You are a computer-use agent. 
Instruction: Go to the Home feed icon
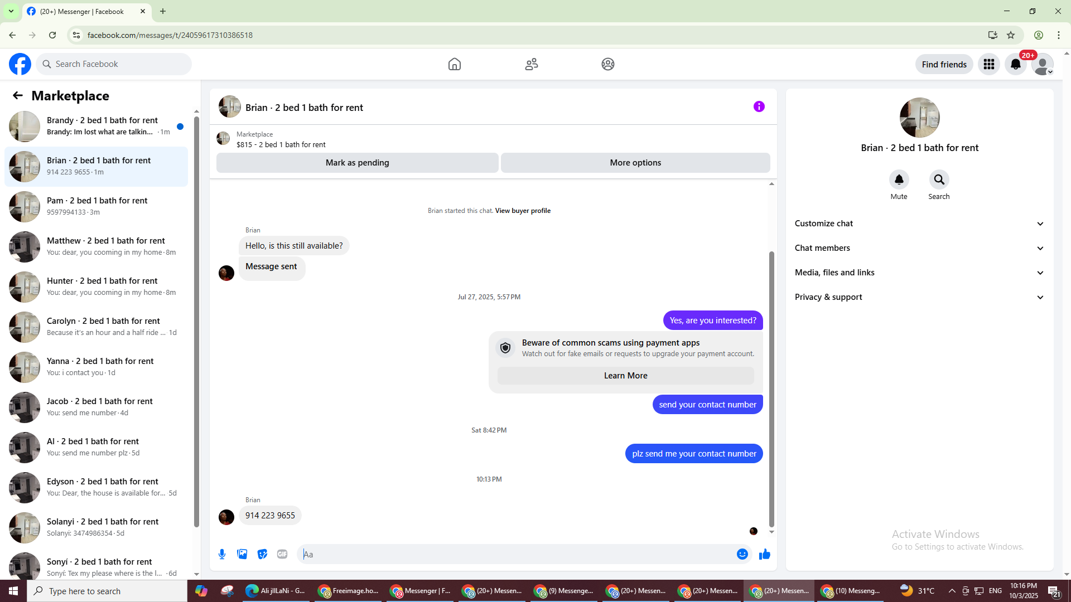pyautogui.click(x=455, y=64)
